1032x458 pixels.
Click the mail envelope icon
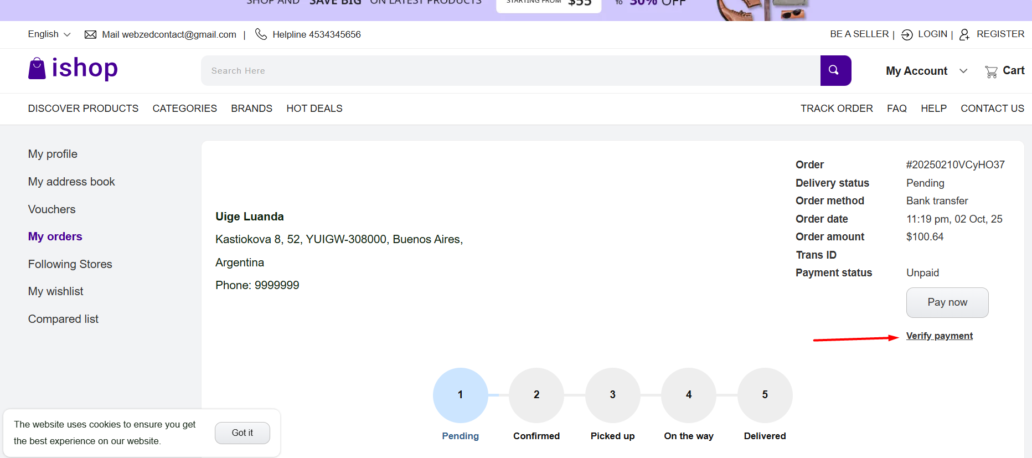90,35
